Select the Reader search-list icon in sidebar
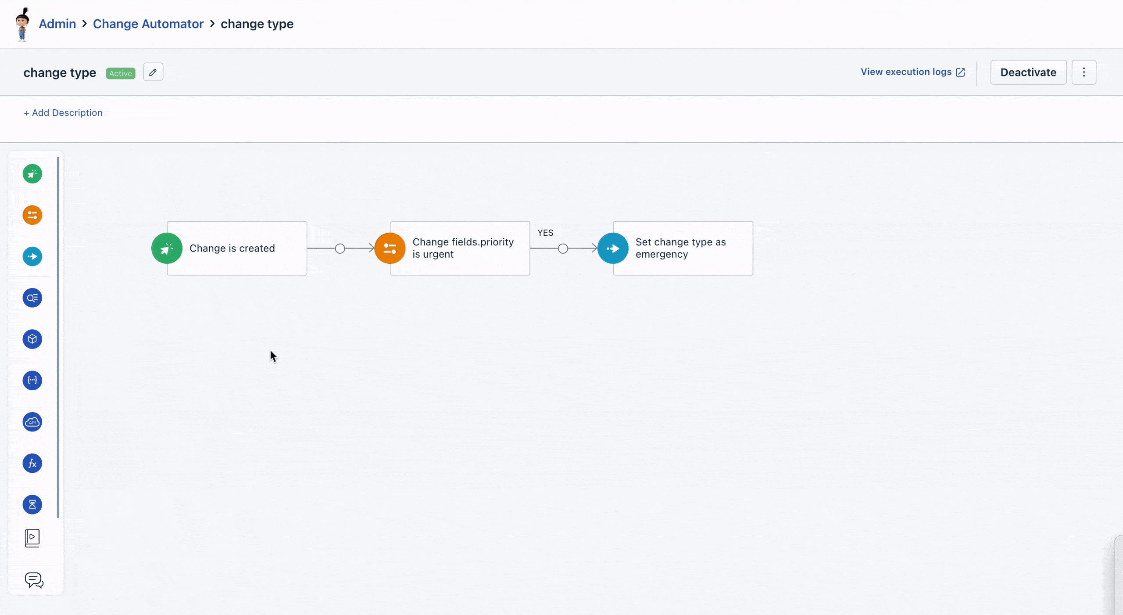The height and width of the screenshot is (615, 1123). 32,298
